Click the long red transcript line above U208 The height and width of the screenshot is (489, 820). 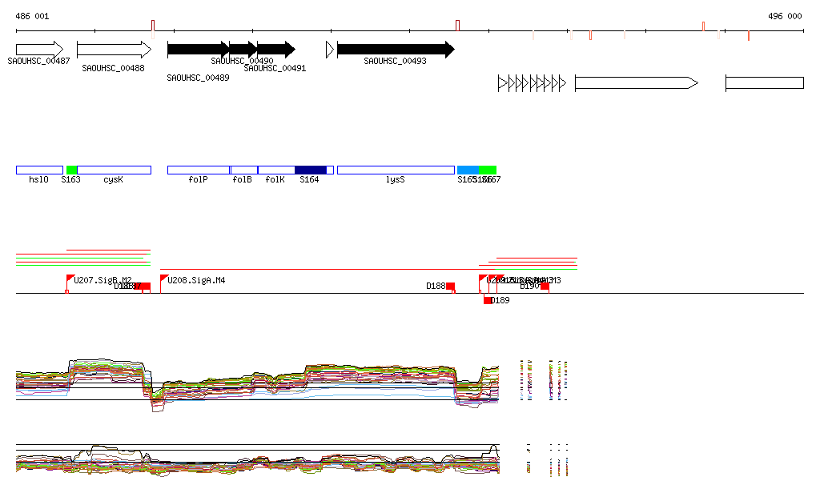320,270
